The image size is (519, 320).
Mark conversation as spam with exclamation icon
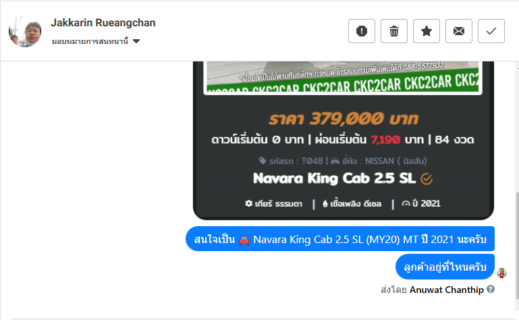coord(362,31)
